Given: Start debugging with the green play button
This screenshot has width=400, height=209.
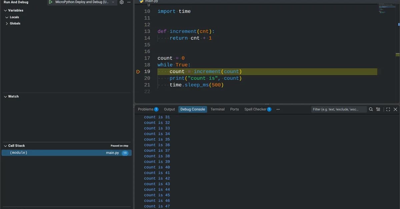Looking at the screenshot, I should pos(50,2).
